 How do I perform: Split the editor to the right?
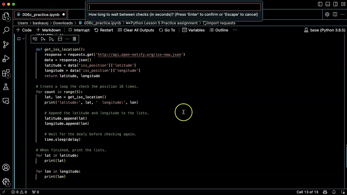335,14
